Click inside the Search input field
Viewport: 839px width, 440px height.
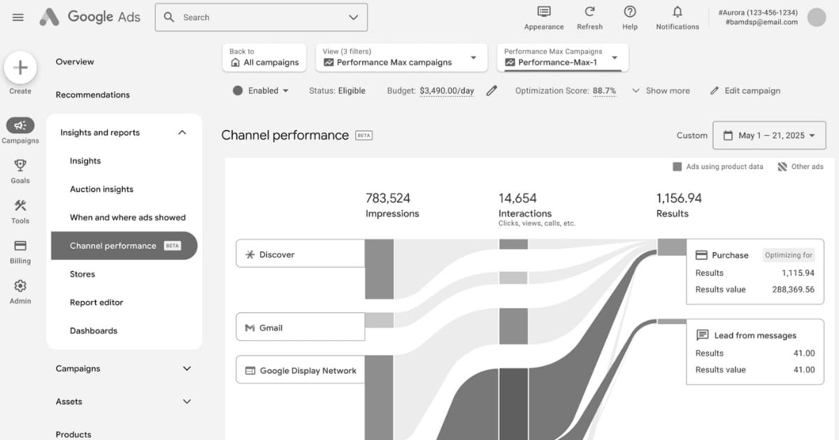click(262, 17)
